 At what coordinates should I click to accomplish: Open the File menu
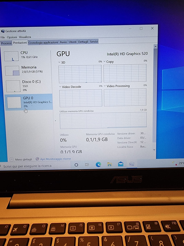click(x=3, y=37)
